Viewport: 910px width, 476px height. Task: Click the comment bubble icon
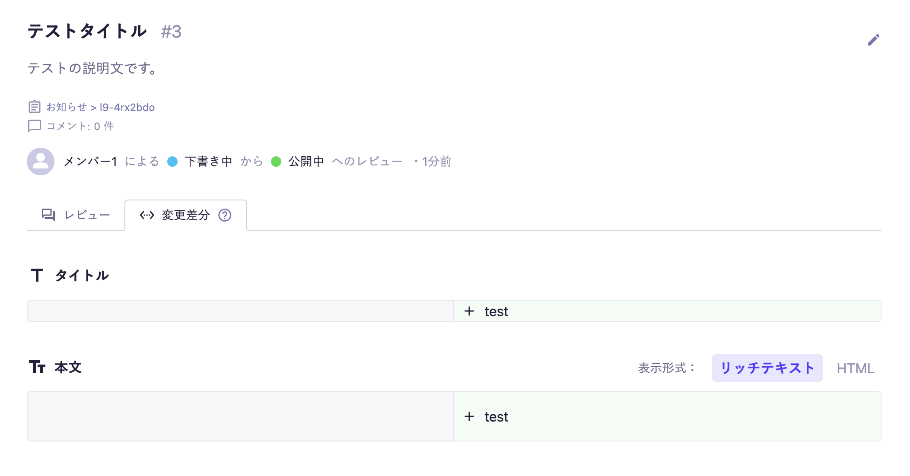[x=35, y=126]
